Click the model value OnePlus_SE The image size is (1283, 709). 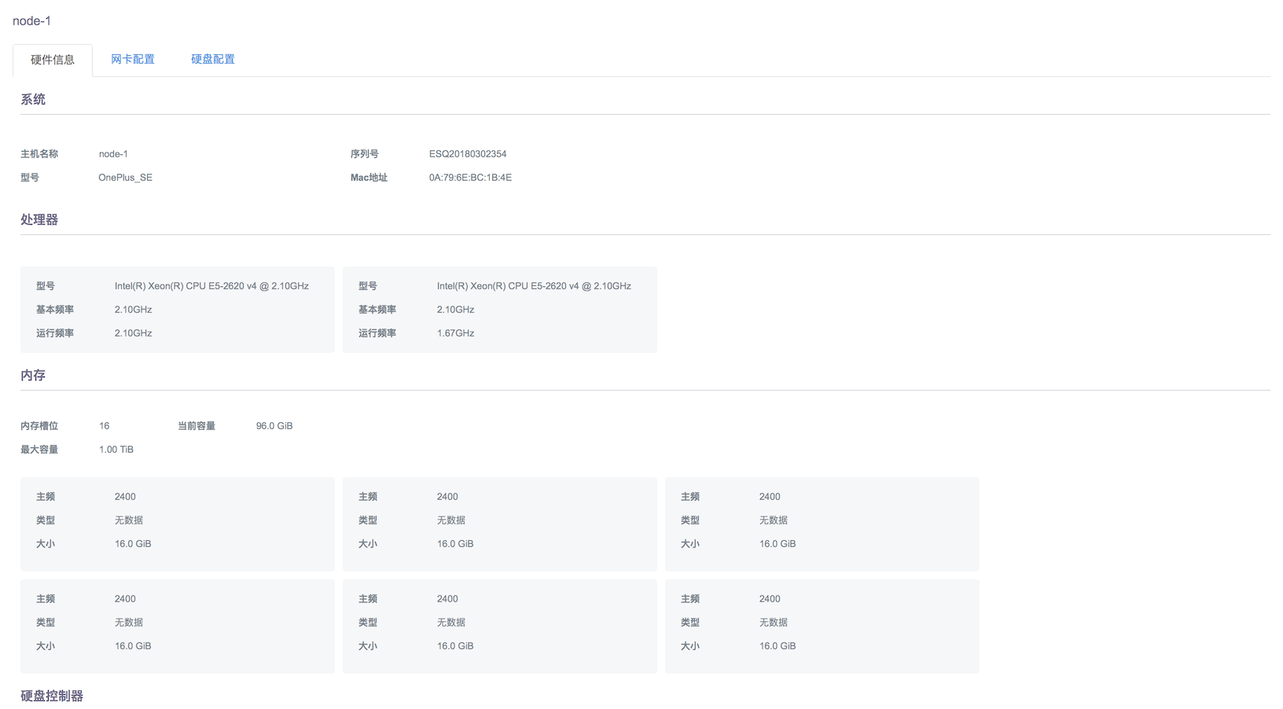coord(125,178)
